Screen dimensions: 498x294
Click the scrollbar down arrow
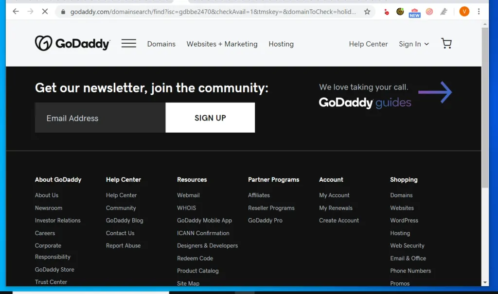coord(485,282)
